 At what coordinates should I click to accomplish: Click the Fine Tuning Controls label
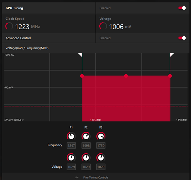tap(96, 177)
